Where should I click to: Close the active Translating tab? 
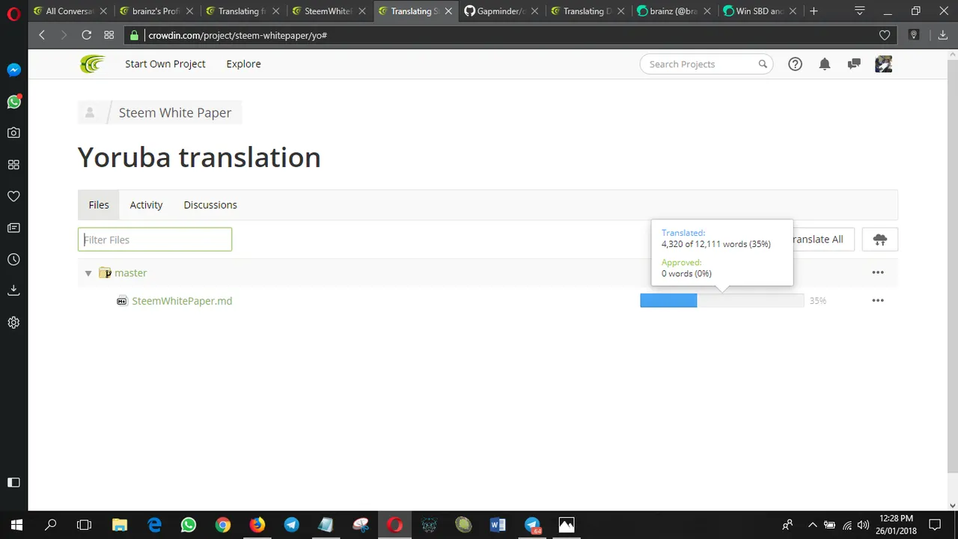click(448, 11)
